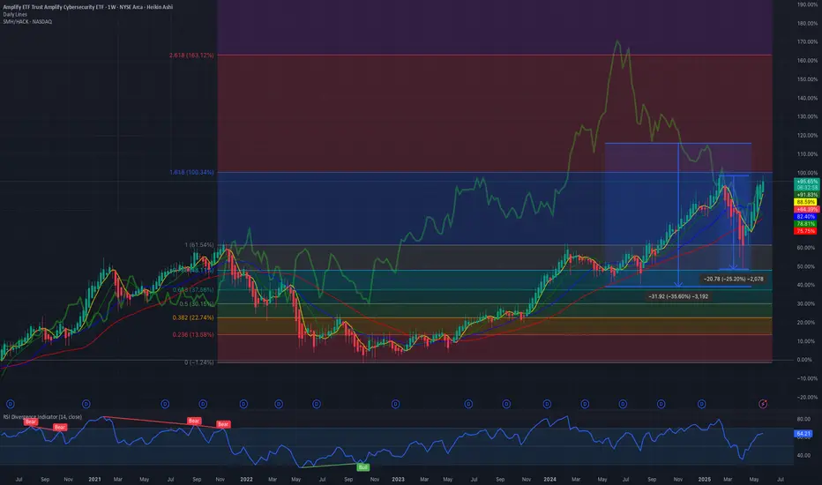The image size is (822, 485).
Task: Select the Daily Lines indicator legend
Action: click(x=15, y=14)
